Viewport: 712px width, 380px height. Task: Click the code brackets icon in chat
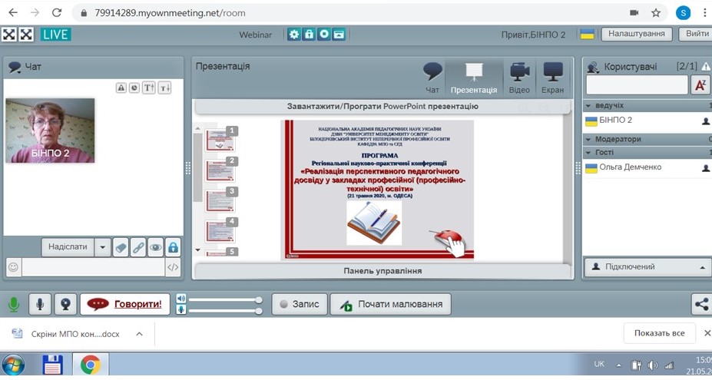(174, 267)
